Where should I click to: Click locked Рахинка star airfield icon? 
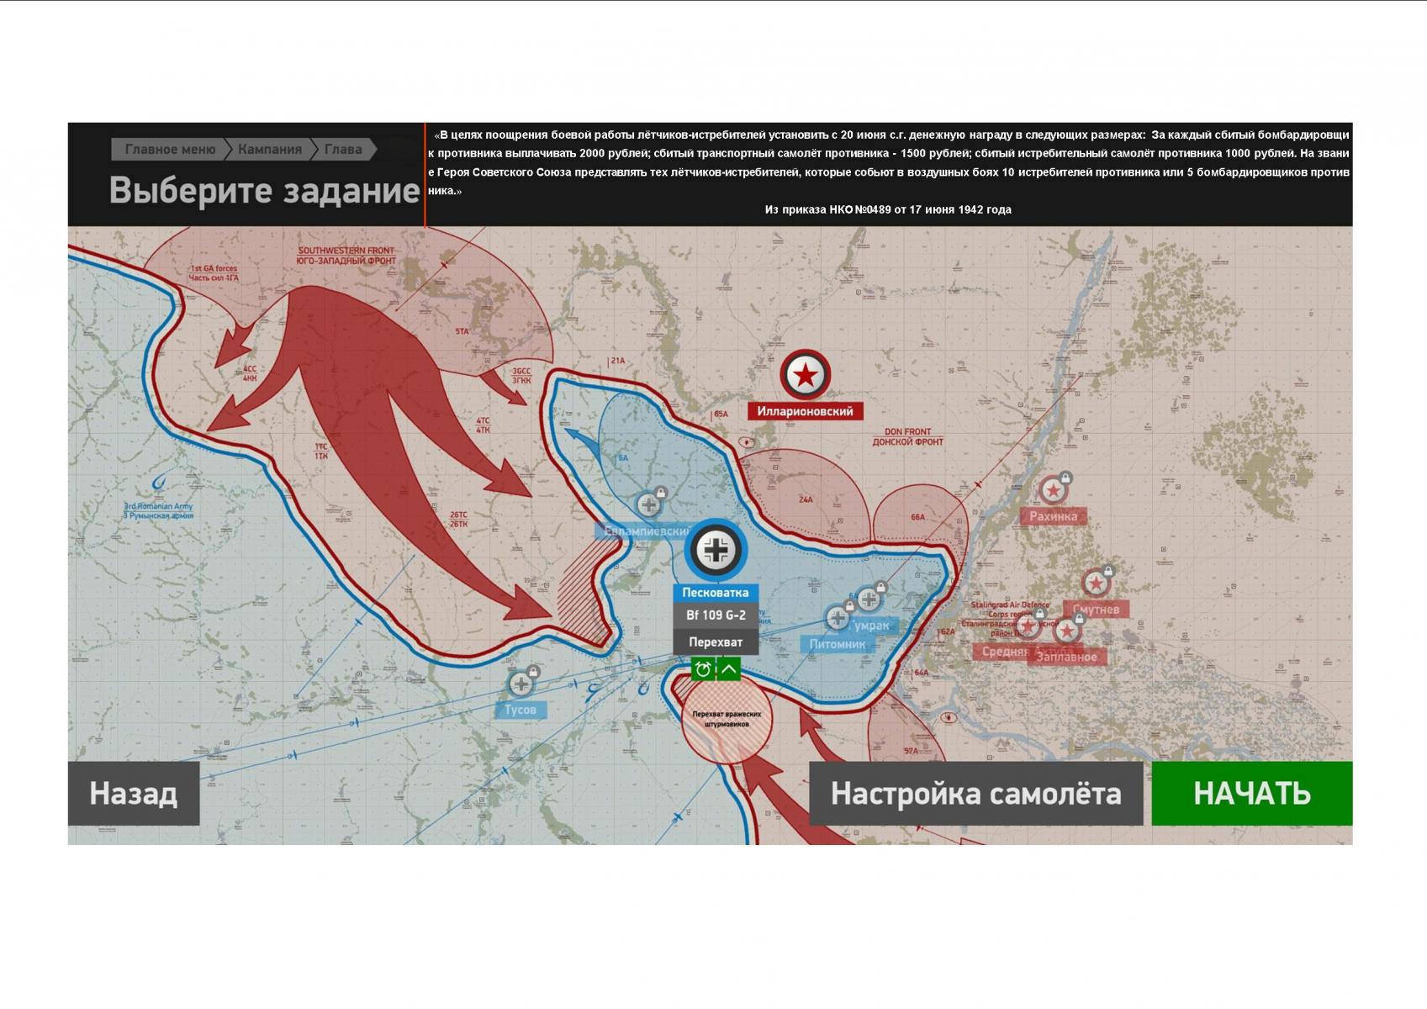1053,490
